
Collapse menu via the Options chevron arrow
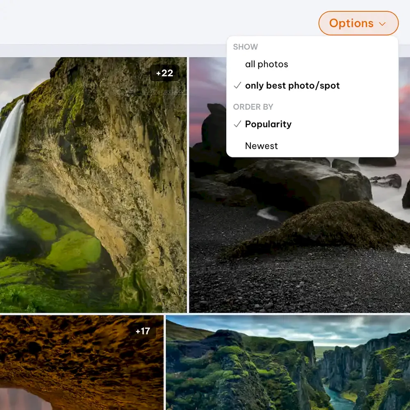[x=383, y=24]
